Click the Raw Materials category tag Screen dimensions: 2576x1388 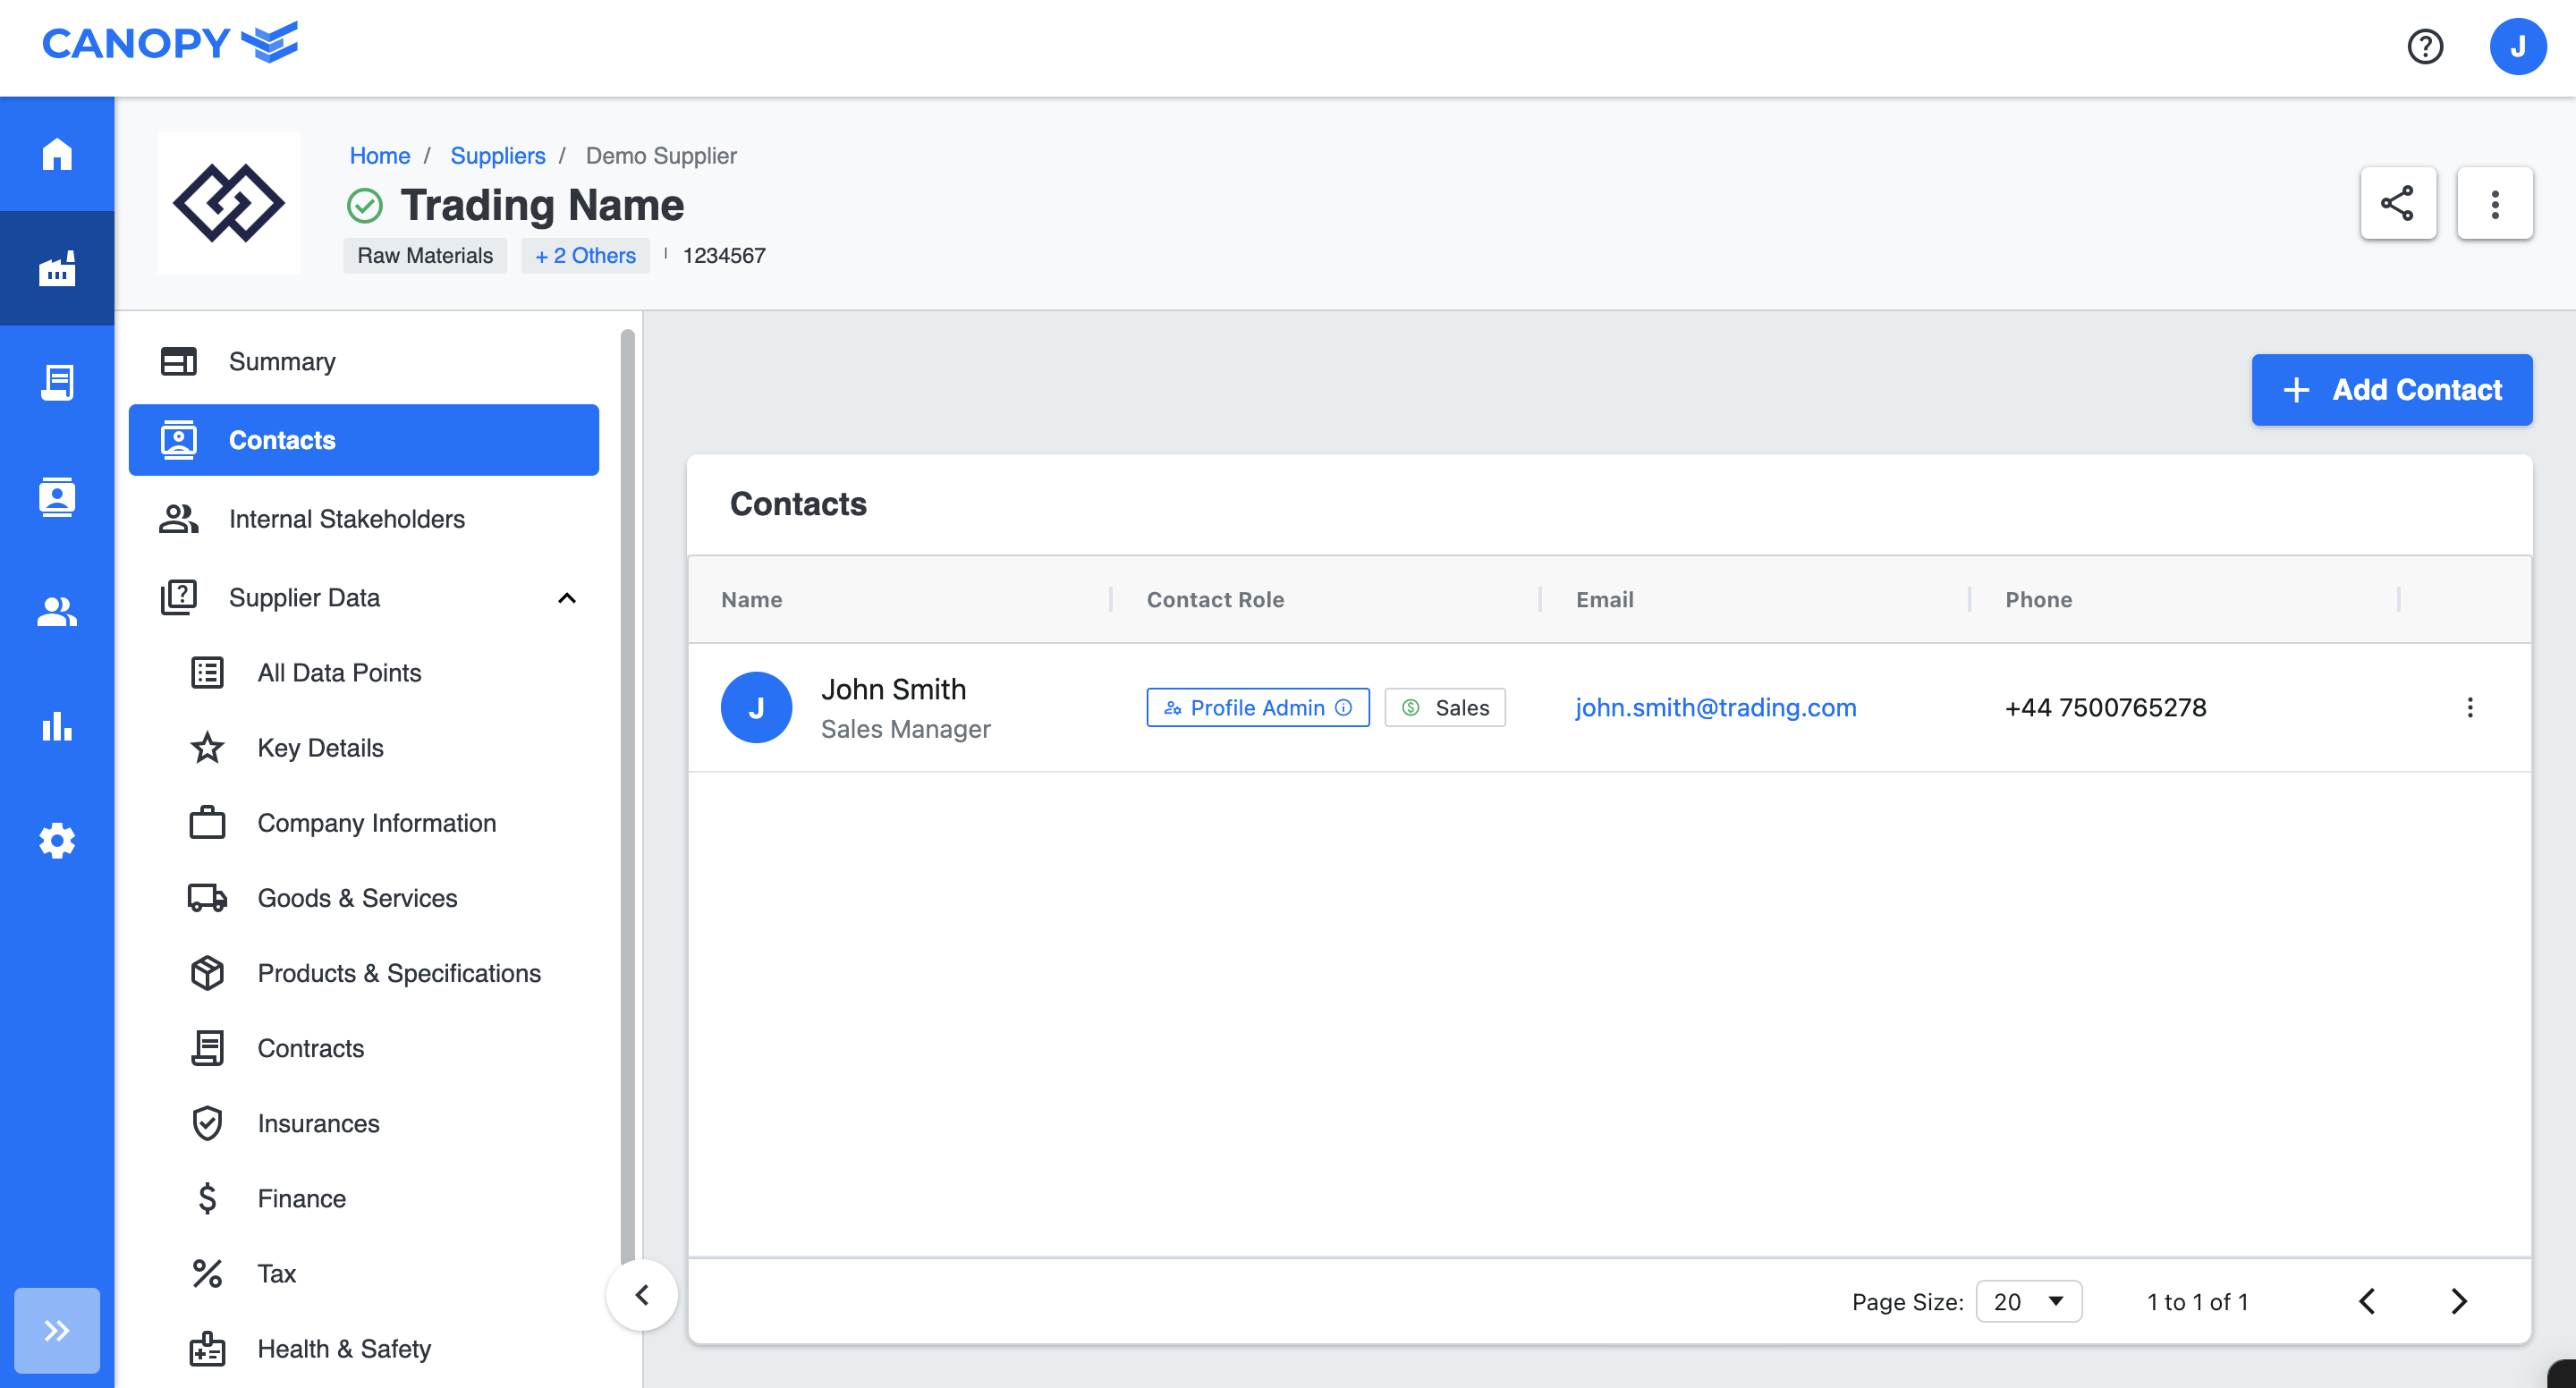coord(425,255)
